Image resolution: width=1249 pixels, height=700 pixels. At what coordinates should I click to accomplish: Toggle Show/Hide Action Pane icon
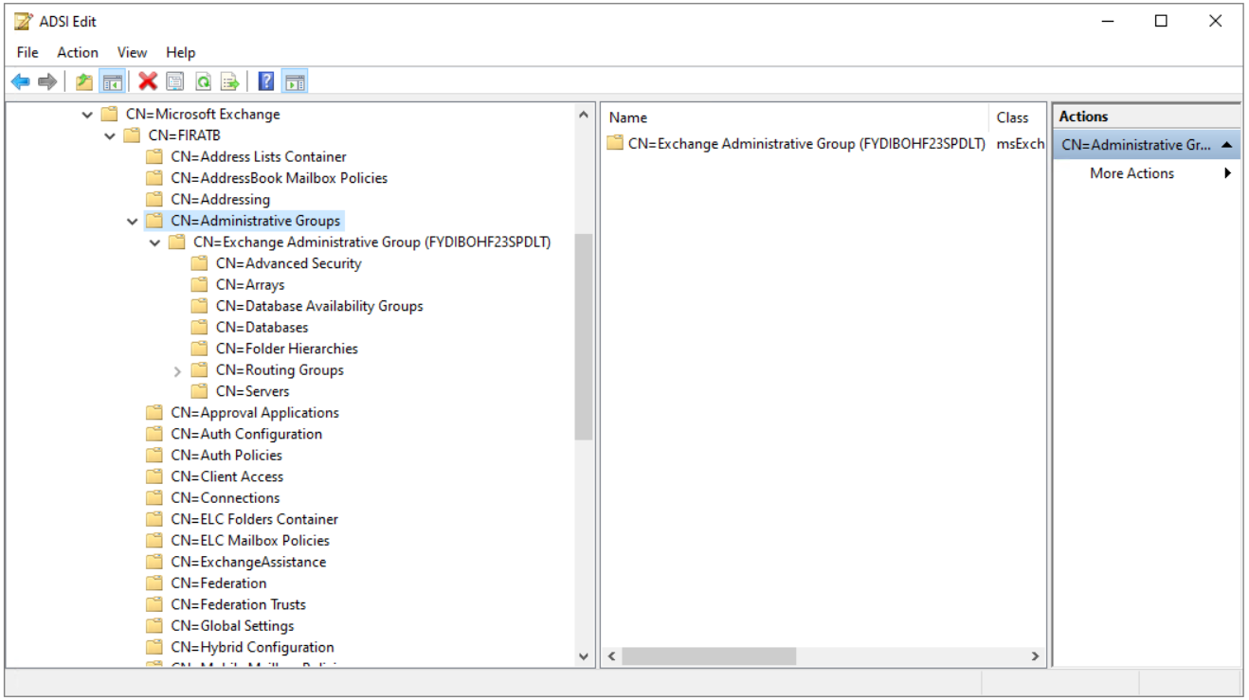295,82
